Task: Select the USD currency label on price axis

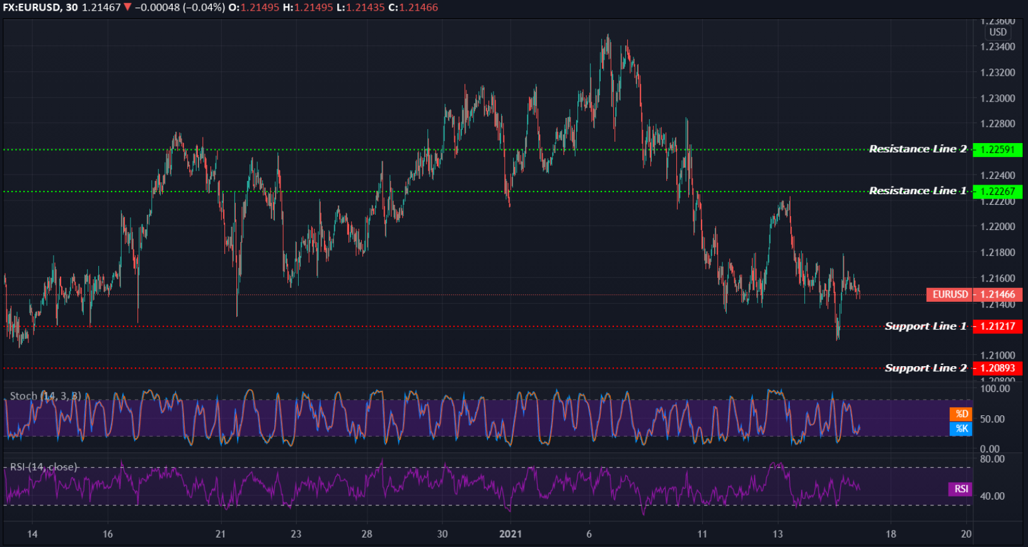Action: 998,32
